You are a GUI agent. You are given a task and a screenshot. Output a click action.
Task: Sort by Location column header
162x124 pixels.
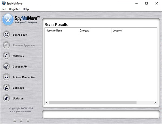pyautogui.click(x=134, y=30)
